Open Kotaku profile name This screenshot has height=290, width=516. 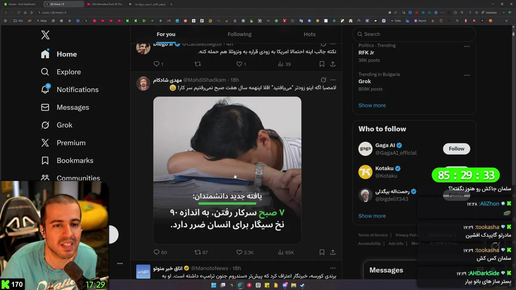coord(384,168)
